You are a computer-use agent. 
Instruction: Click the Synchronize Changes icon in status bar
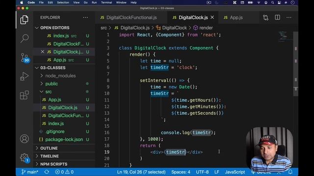47,172
